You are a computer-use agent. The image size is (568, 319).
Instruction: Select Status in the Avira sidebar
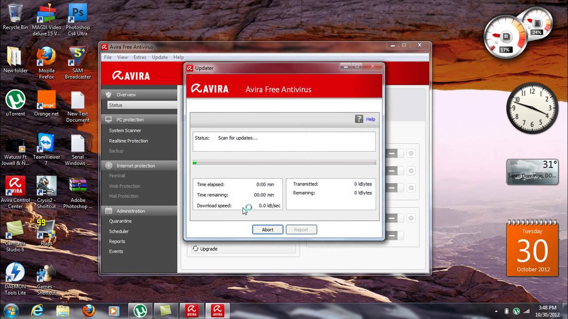tap(142, 105)
